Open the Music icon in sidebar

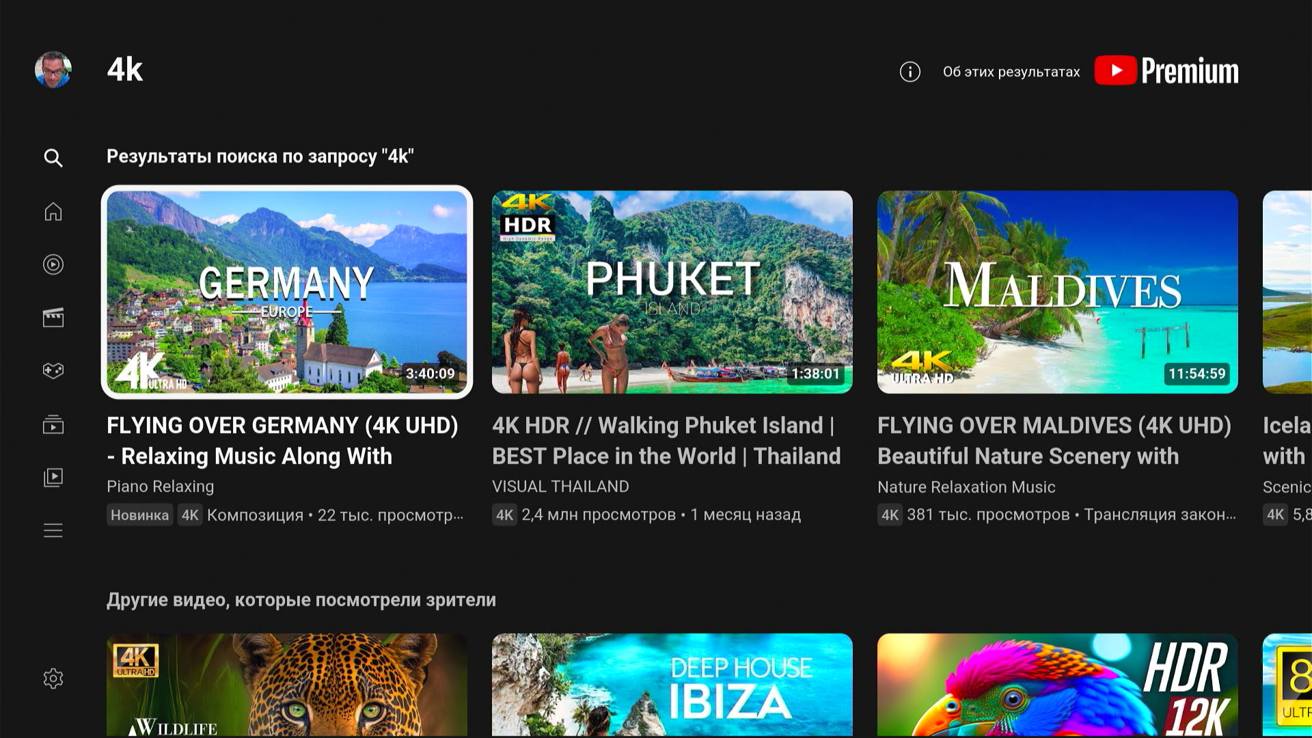click(x=53, y=264)
